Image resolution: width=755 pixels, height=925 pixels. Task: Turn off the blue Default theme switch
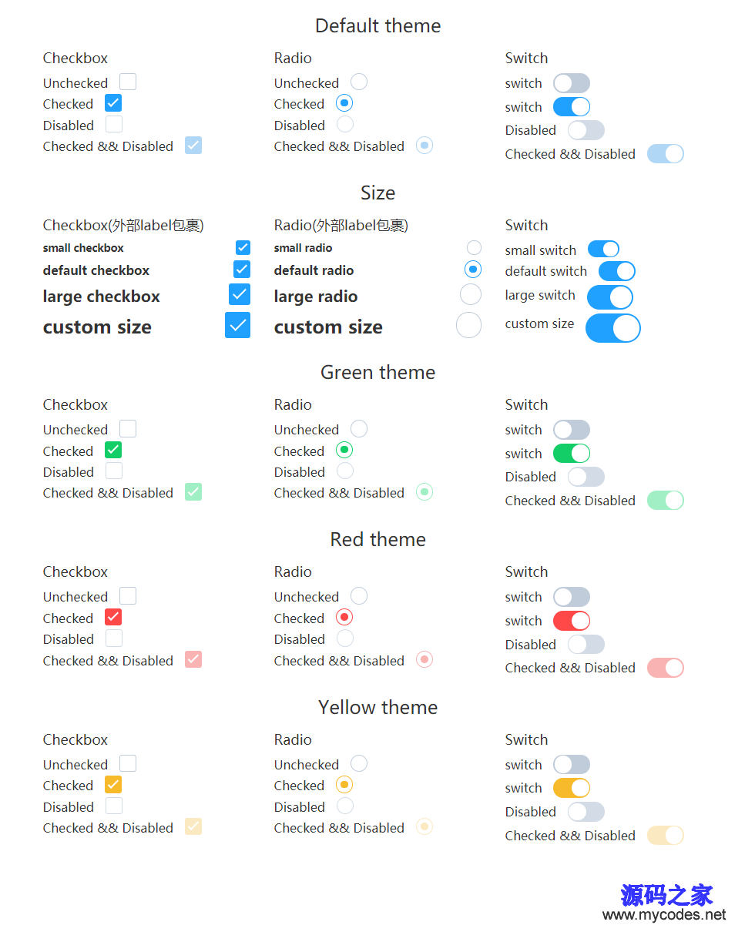[572, 106]
